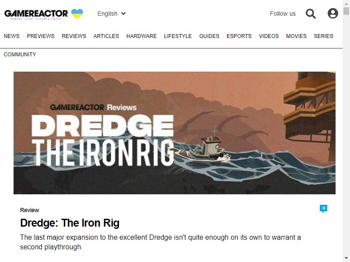Open the blue comment count bubble

323,209
